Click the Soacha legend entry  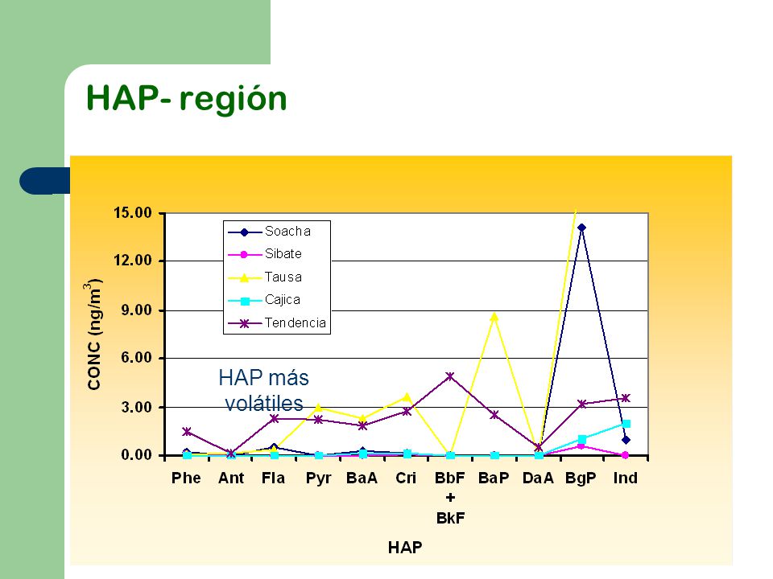269,232
